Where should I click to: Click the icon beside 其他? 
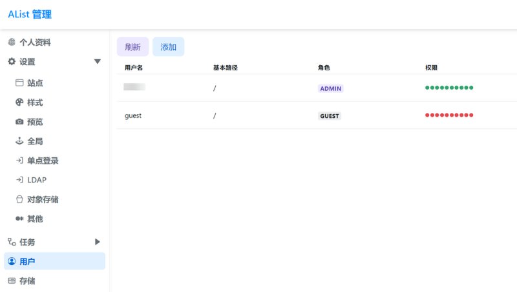tap(19, 219)
